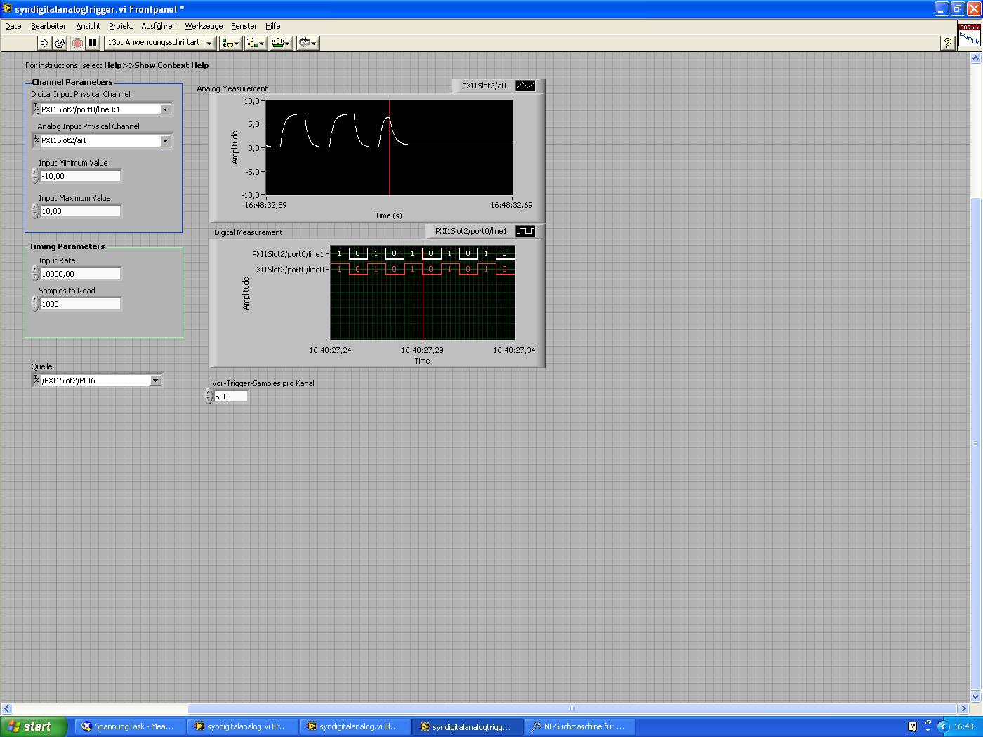Open the Align Objects tool

pos(230,43)
